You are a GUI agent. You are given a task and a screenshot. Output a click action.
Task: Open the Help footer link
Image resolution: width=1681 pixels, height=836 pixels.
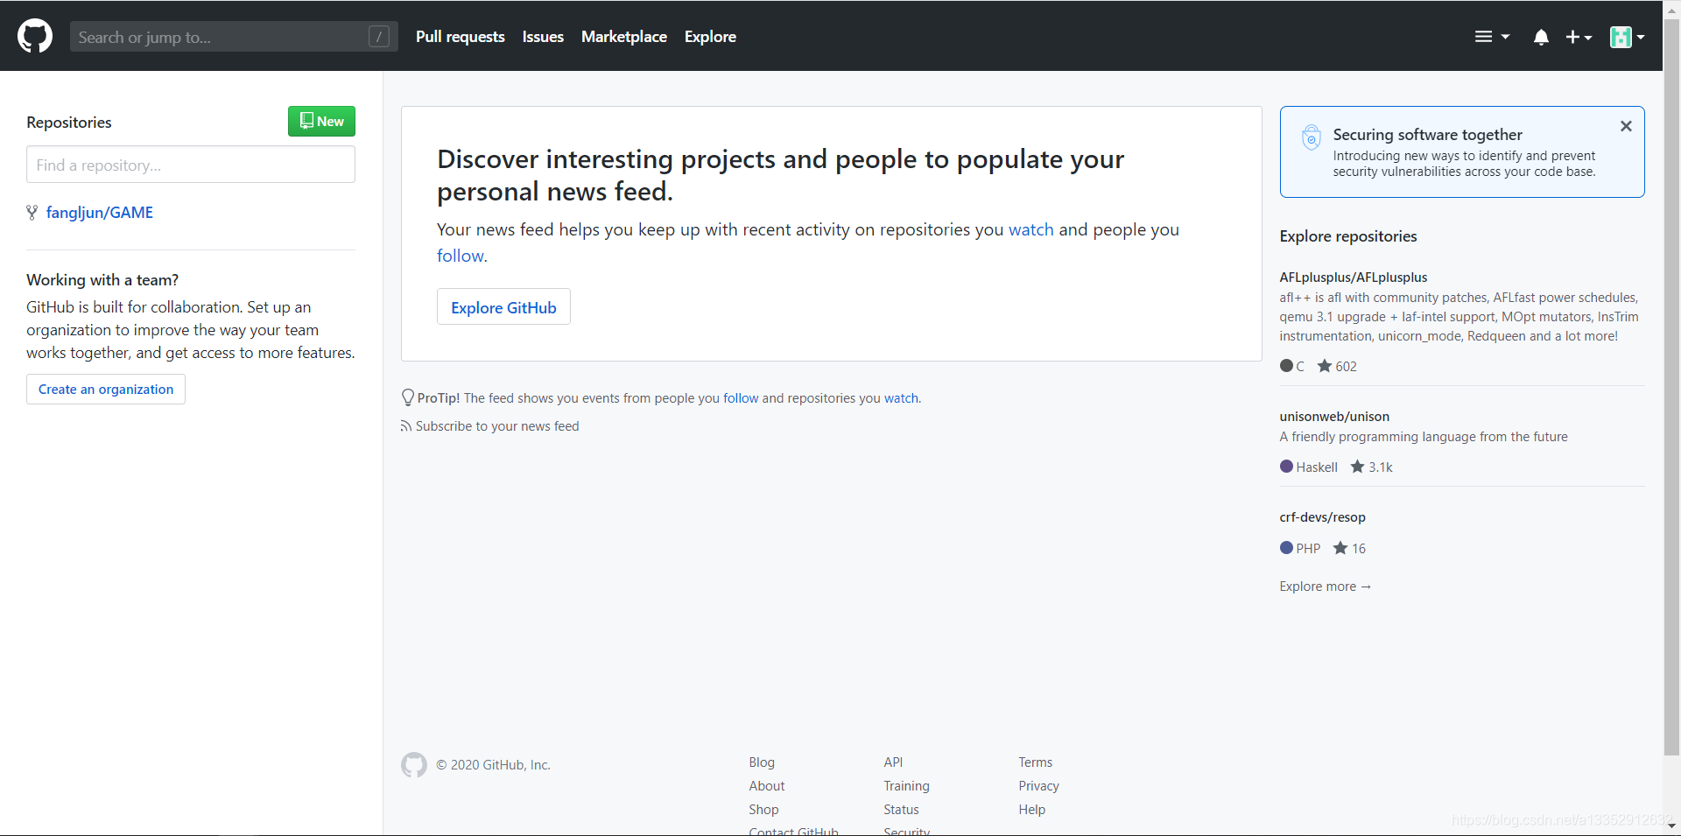[1031, 810]
